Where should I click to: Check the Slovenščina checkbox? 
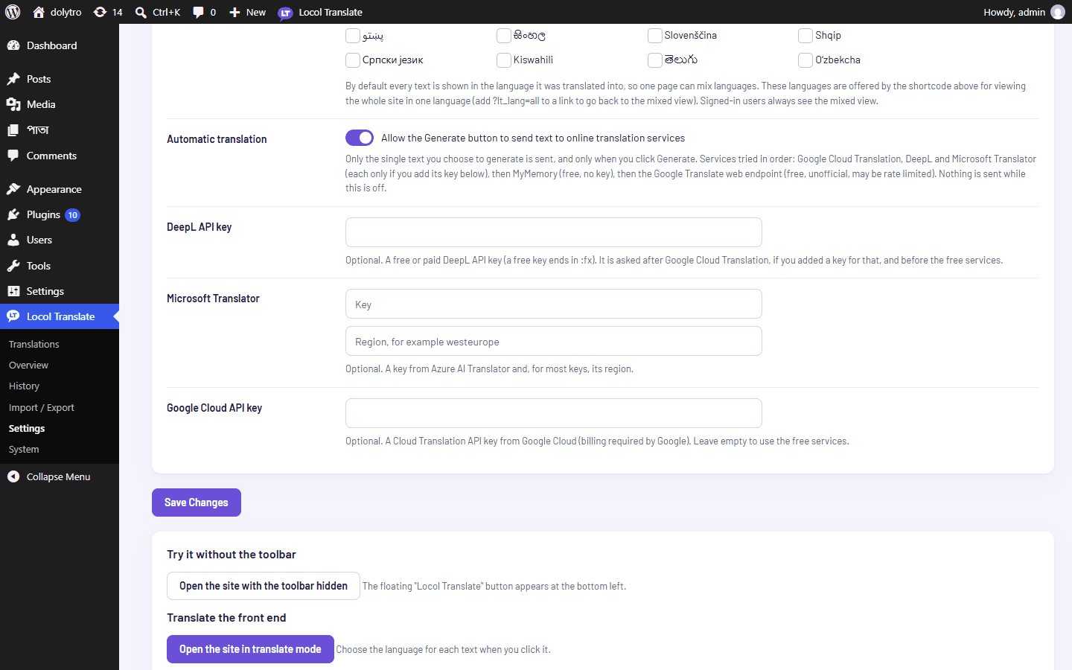click(x=655, y=36)
